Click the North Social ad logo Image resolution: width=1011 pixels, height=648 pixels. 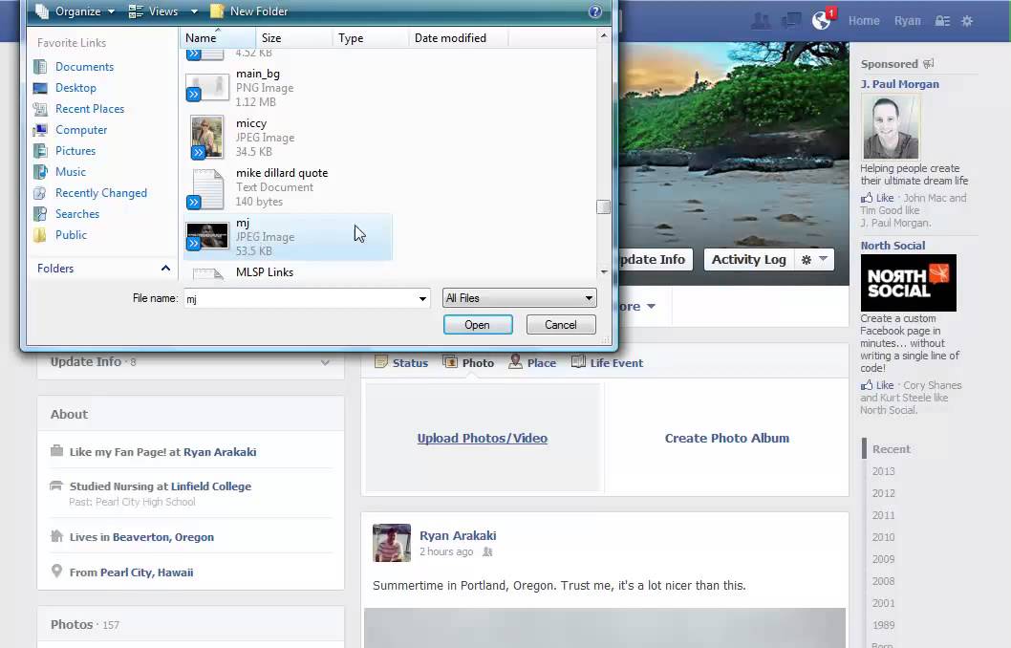908,283
